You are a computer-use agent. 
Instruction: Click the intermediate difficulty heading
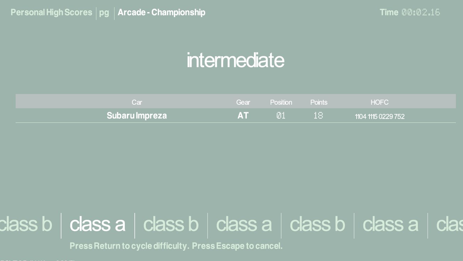[x=235, y=60]
